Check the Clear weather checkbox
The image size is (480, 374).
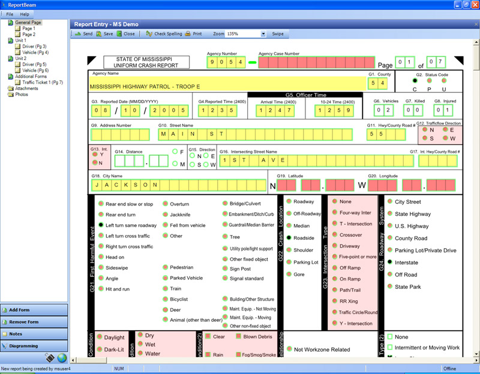(208, 336)
